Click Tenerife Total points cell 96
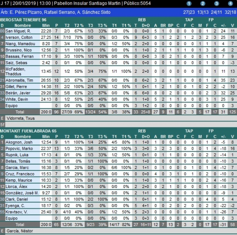Screen dimensions: 237x235 coord(56,112)
